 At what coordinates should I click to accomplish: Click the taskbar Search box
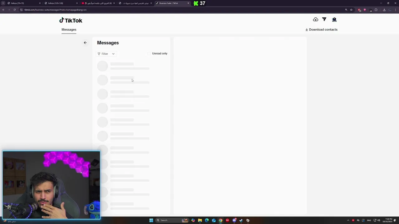[172, 220]
